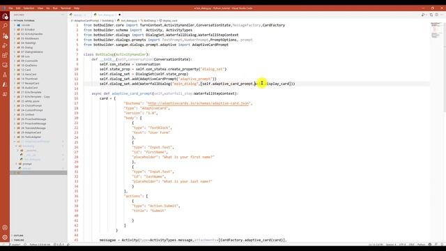This screenshot has height=251, width=446.
Task: Click line number 15 in the gutter
Action: (x=76, y=93)
